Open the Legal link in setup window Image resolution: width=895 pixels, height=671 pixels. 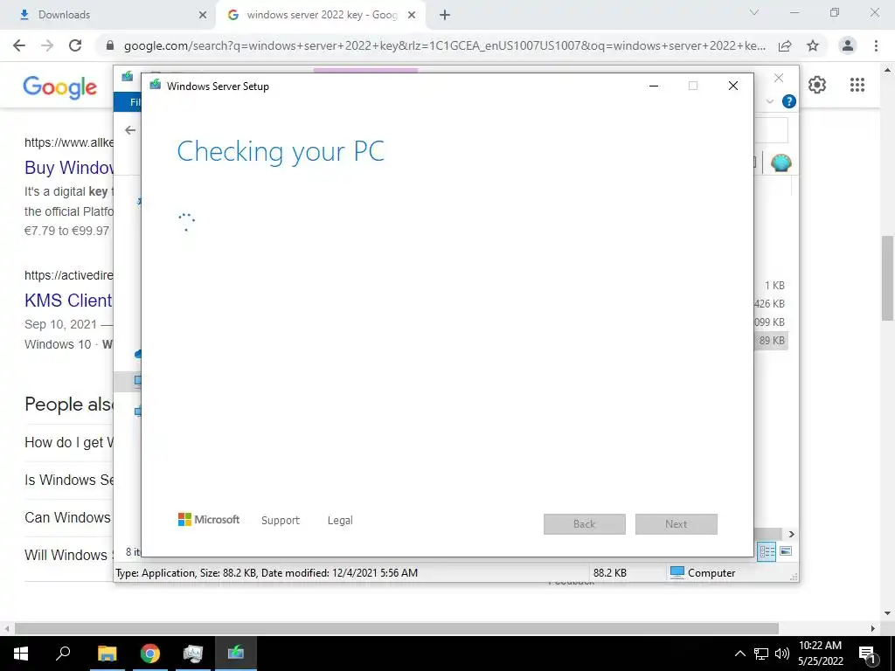[340, 521]
